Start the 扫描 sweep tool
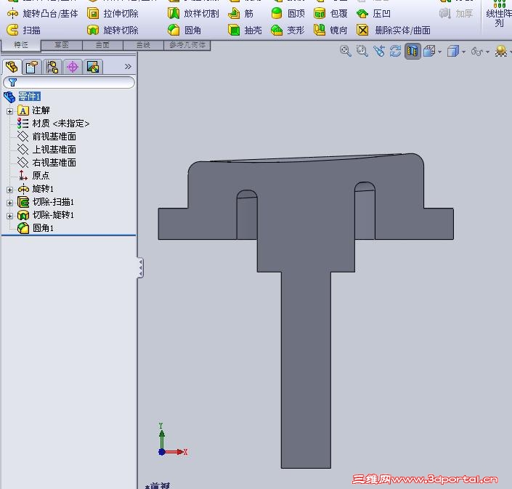Image resolution: width=512 pixels, height=489 pixels. (23, 30)
